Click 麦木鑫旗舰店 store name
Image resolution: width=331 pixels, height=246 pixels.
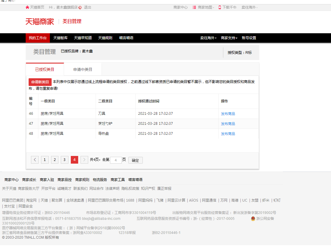(x=67, y=7)
